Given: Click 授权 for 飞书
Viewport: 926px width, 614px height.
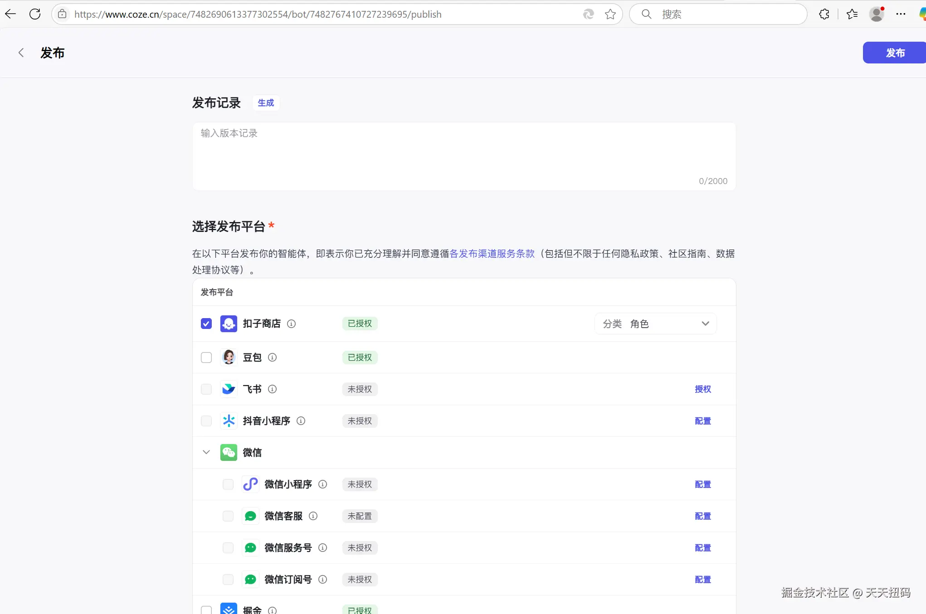Looking at the screenshot, I should pyautogui.click(x=703, y=389).
